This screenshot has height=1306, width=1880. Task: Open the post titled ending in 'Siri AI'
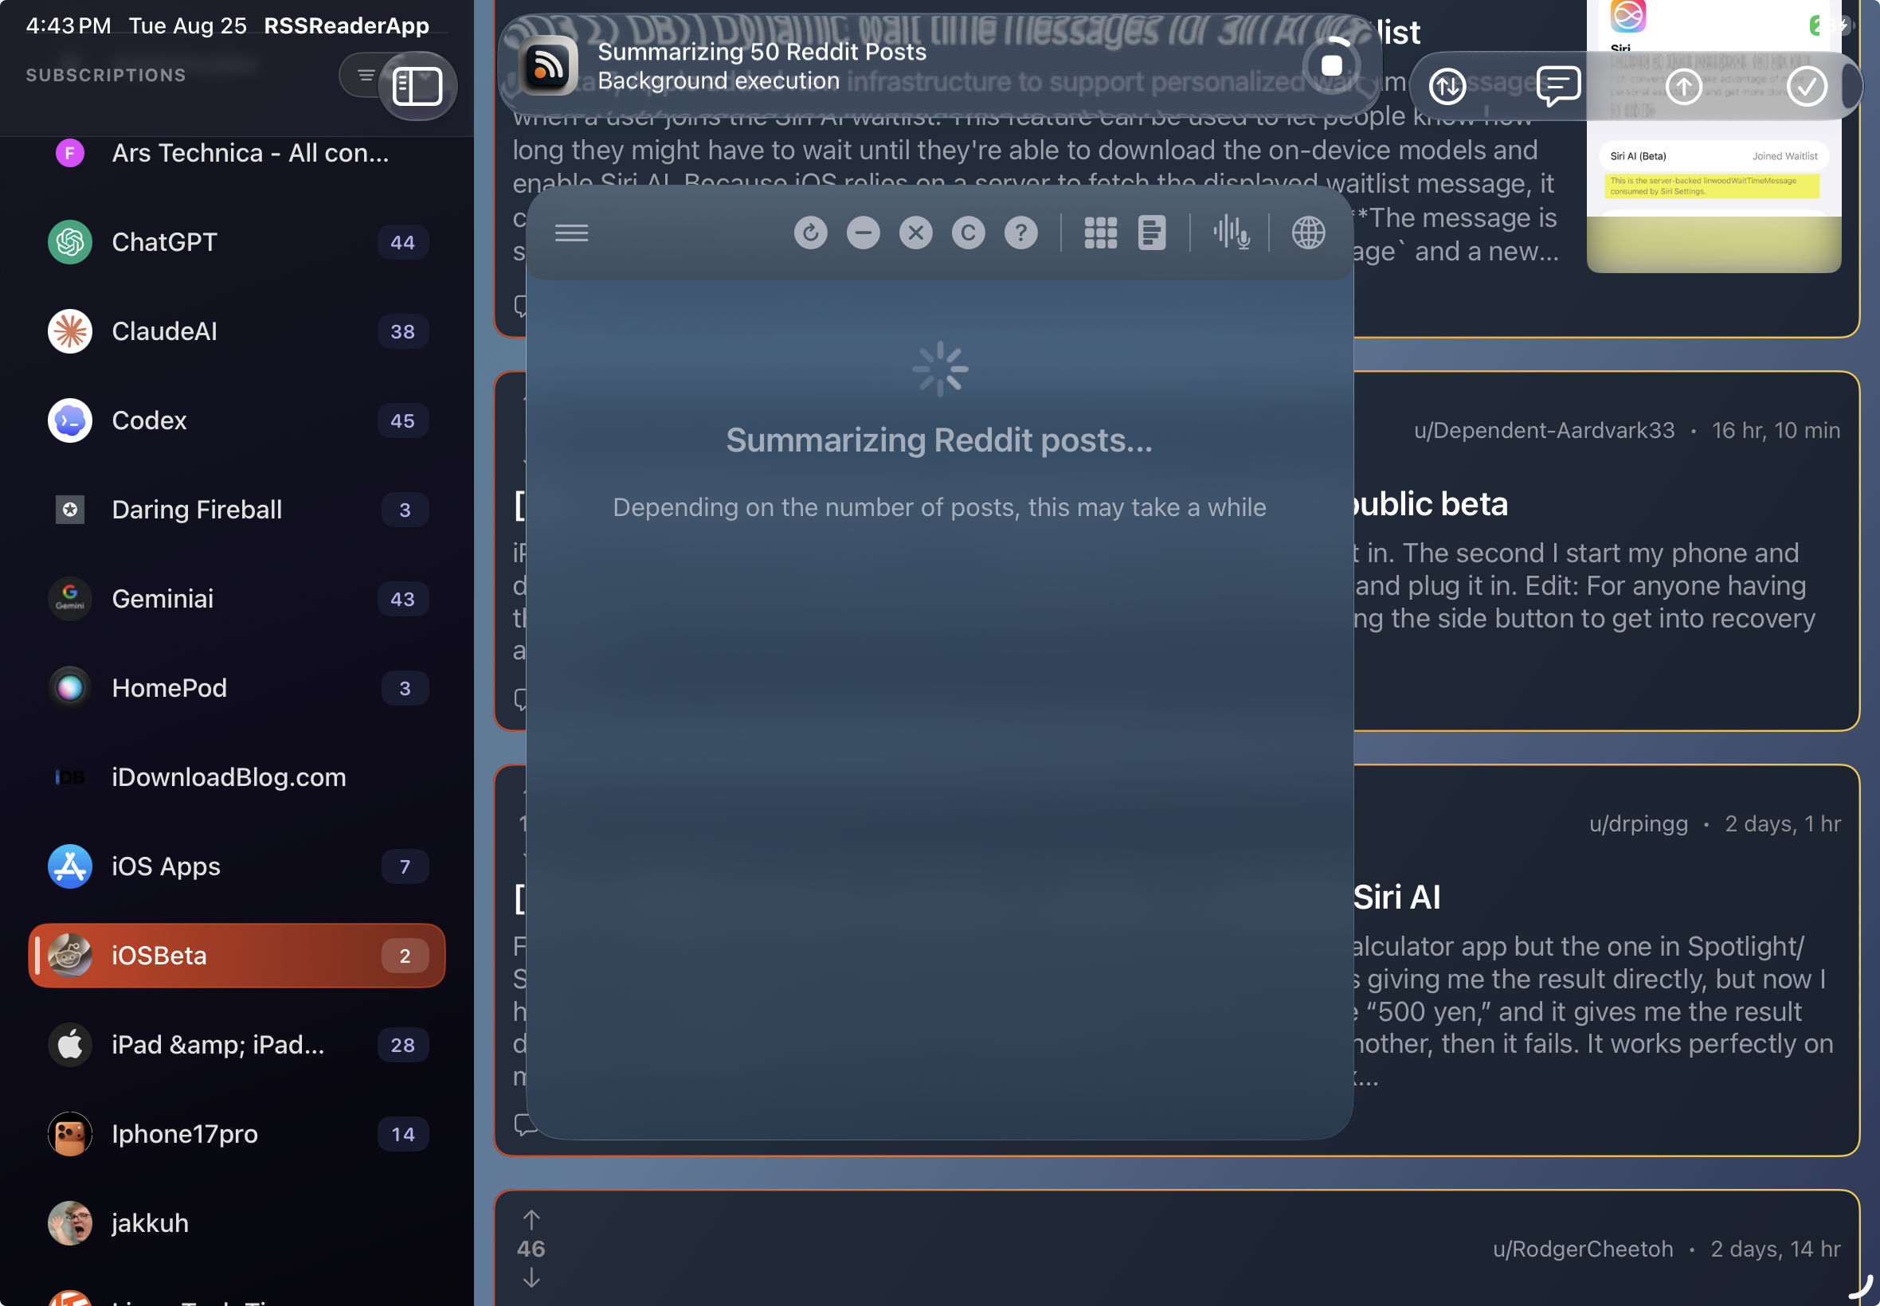(1397, 897)
